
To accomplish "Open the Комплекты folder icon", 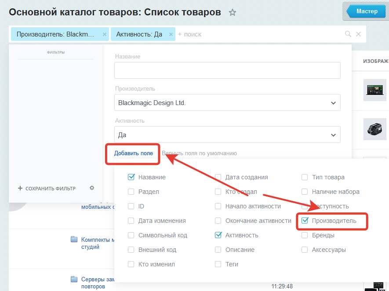I will [x=74, y=240].
